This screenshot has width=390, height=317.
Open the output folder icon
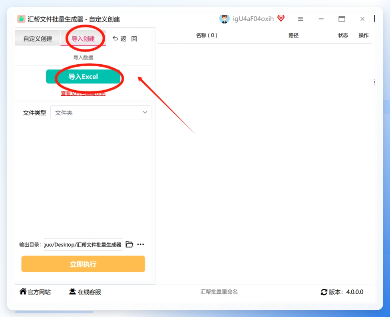[129, 244]
